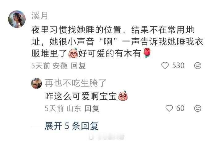Like the reply by 再也不吃生腌了
213x142 pixels.
(169, 108)
